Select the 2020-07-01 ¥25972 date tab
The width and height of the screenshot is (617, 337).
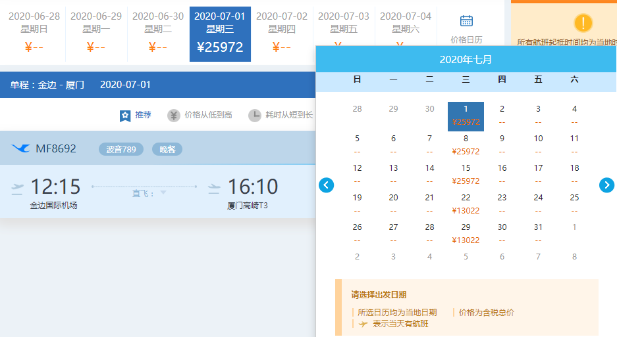220,34
